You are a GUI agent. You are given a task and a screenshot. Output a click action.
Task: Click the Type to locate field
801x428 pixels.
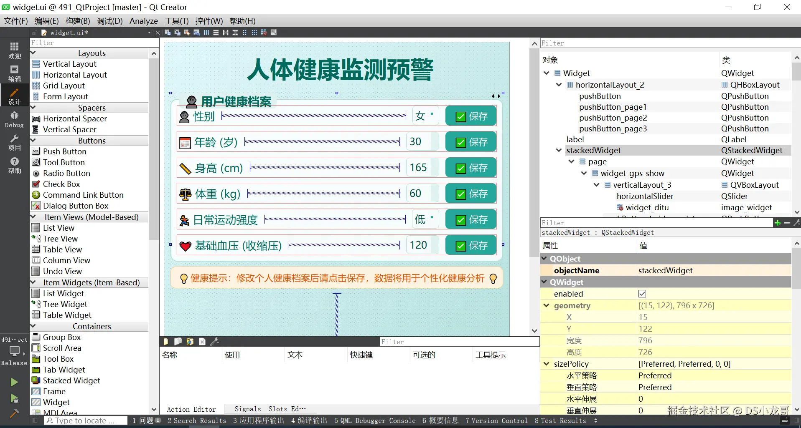[x=86, y=420]
